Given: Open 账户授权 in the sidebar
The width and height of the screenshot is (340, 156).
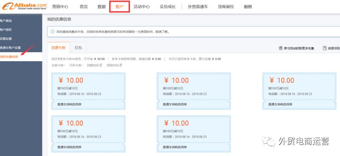Looking at the screenshot, I should pos(6,30).
